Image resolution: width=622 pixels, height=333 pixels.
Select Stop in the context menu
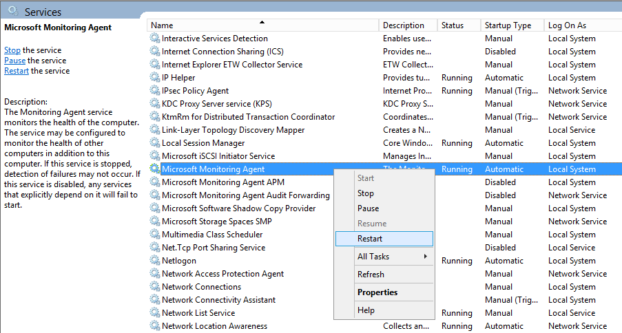click(366, 193)
